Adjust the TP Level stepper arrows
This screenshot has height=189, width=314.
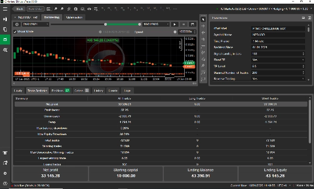point(303,66)
